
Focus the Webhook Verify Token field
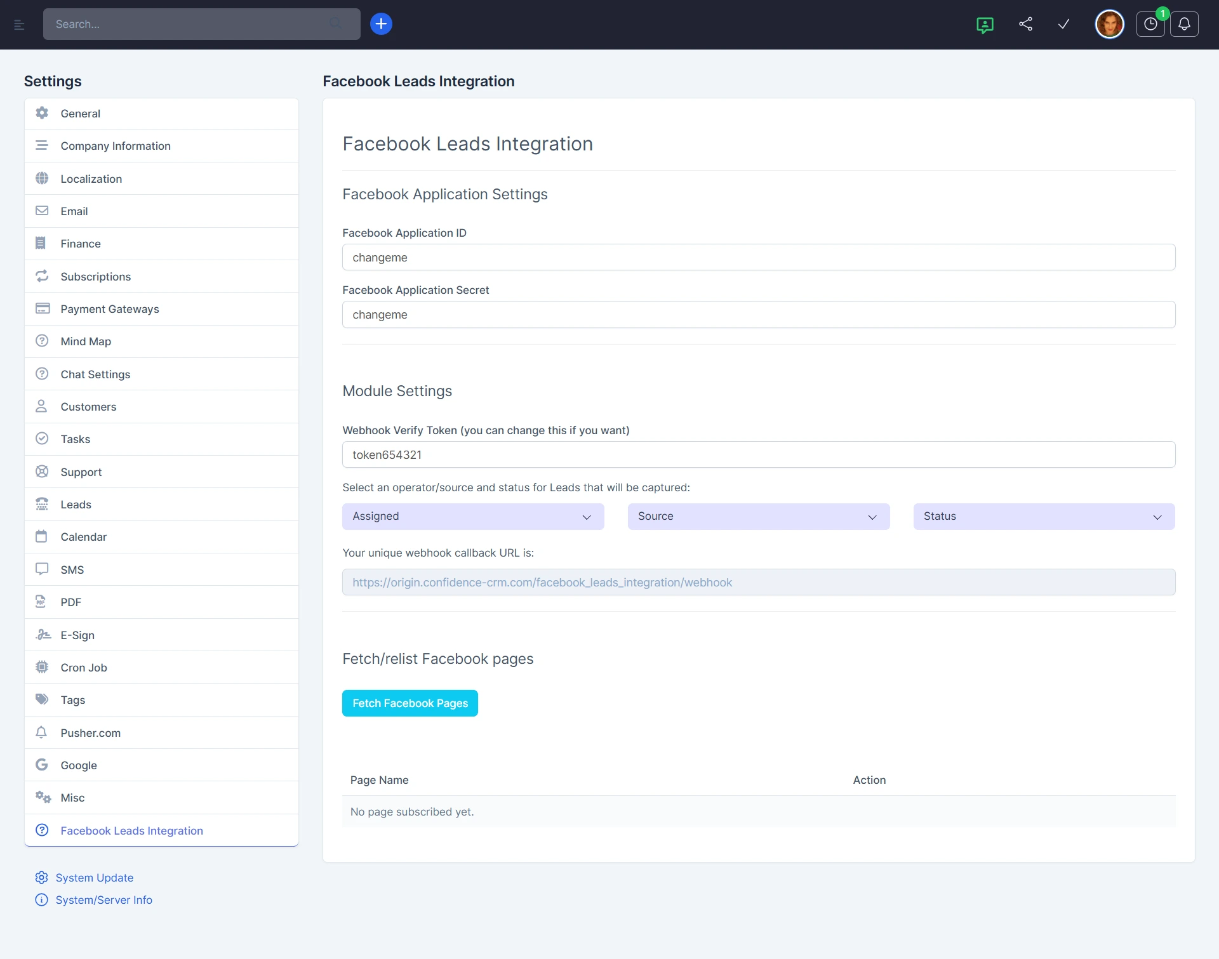pyautogui.click(x=758, y=455)
